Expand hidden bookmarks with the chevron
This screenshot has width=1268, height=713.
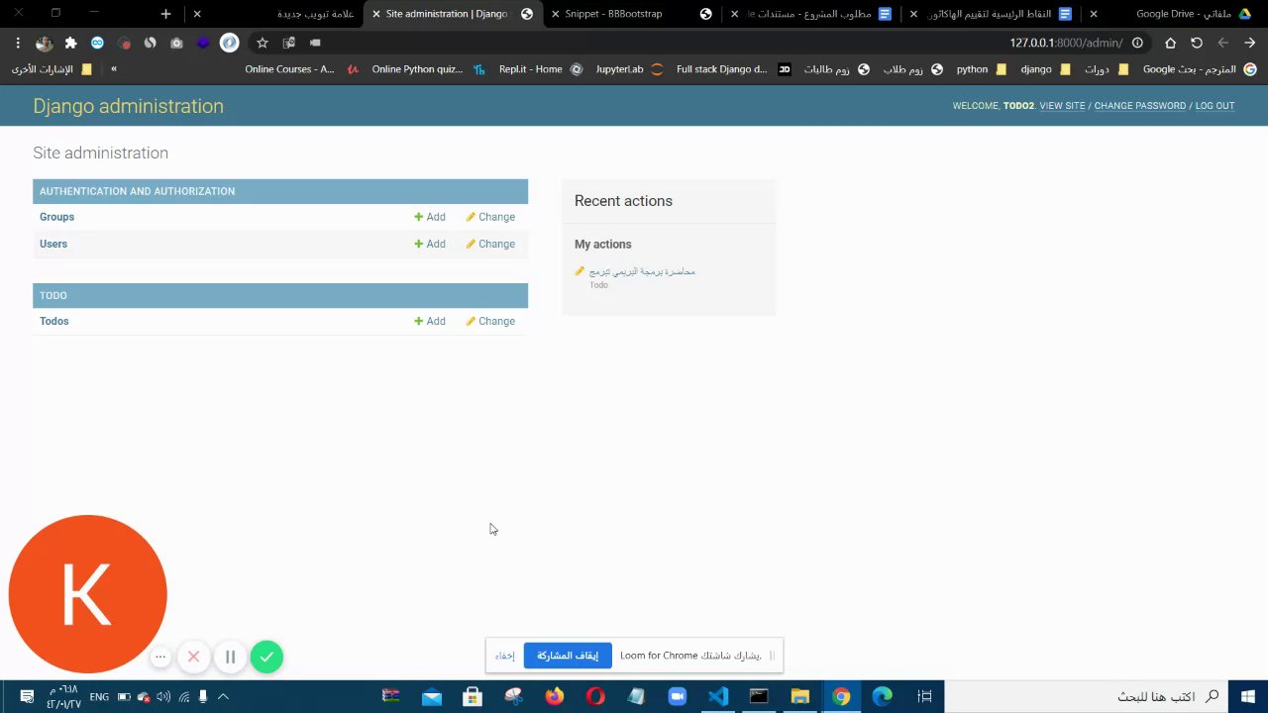pyautogui.click(x=114, y=69)
